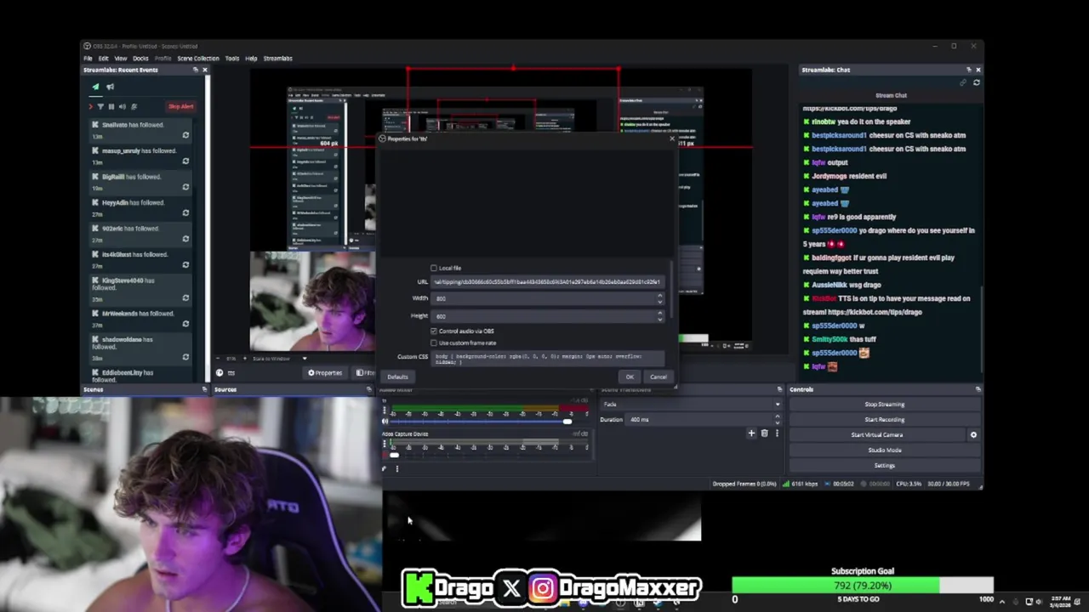Replay the BigRaiill follow alert
Screen dimensions: 1089x612
coord(185,187)
